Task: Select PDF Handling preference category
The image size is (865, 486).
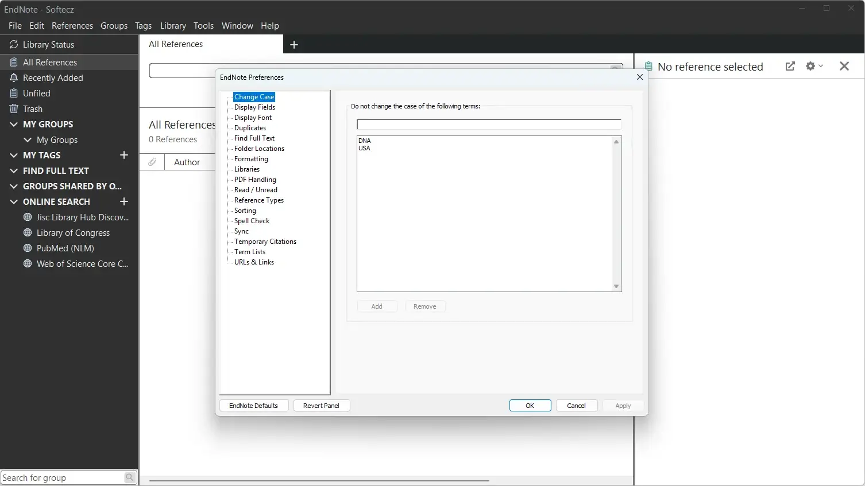Action: click(255, 180)
